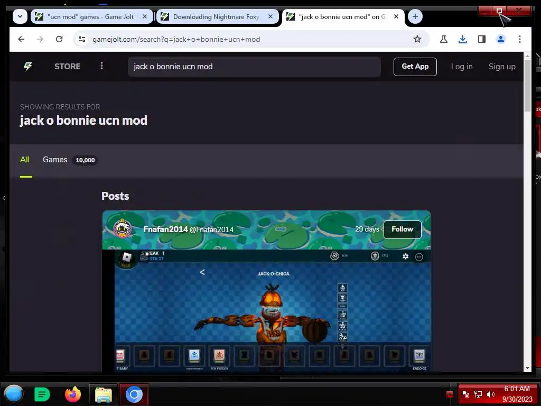541x406 pixels.
Task: Open the clock showing 6:01 AM
Action: (x=517, y=394)
